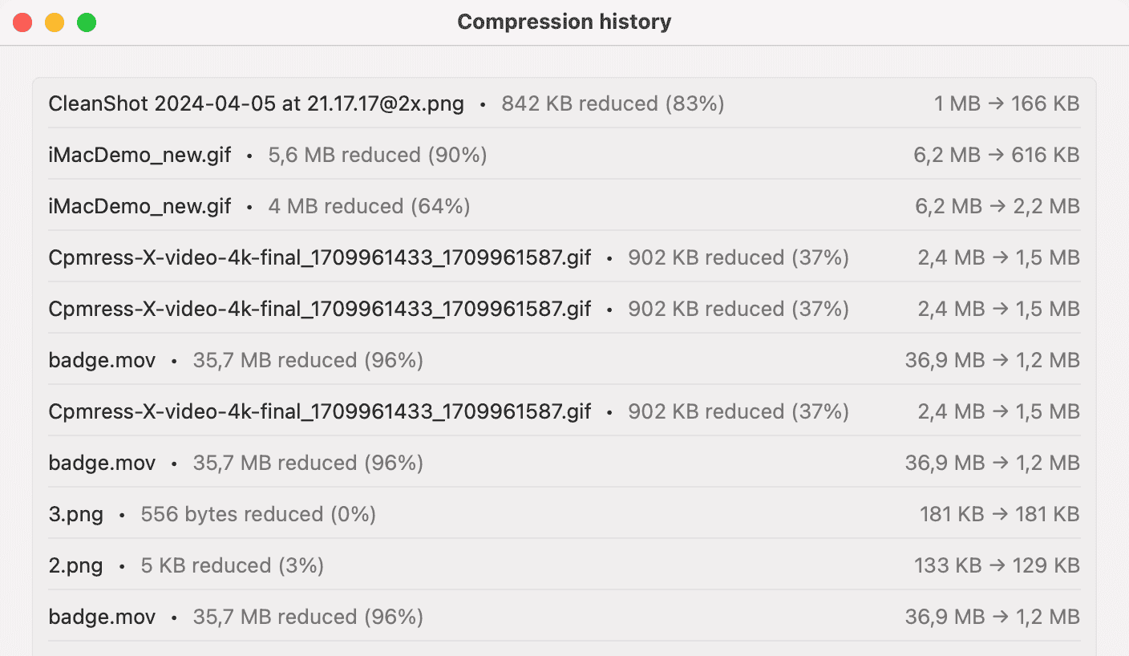Select the last visible badge.mov entry
This screenshot has width=1129, height=656.
point(102,617)
